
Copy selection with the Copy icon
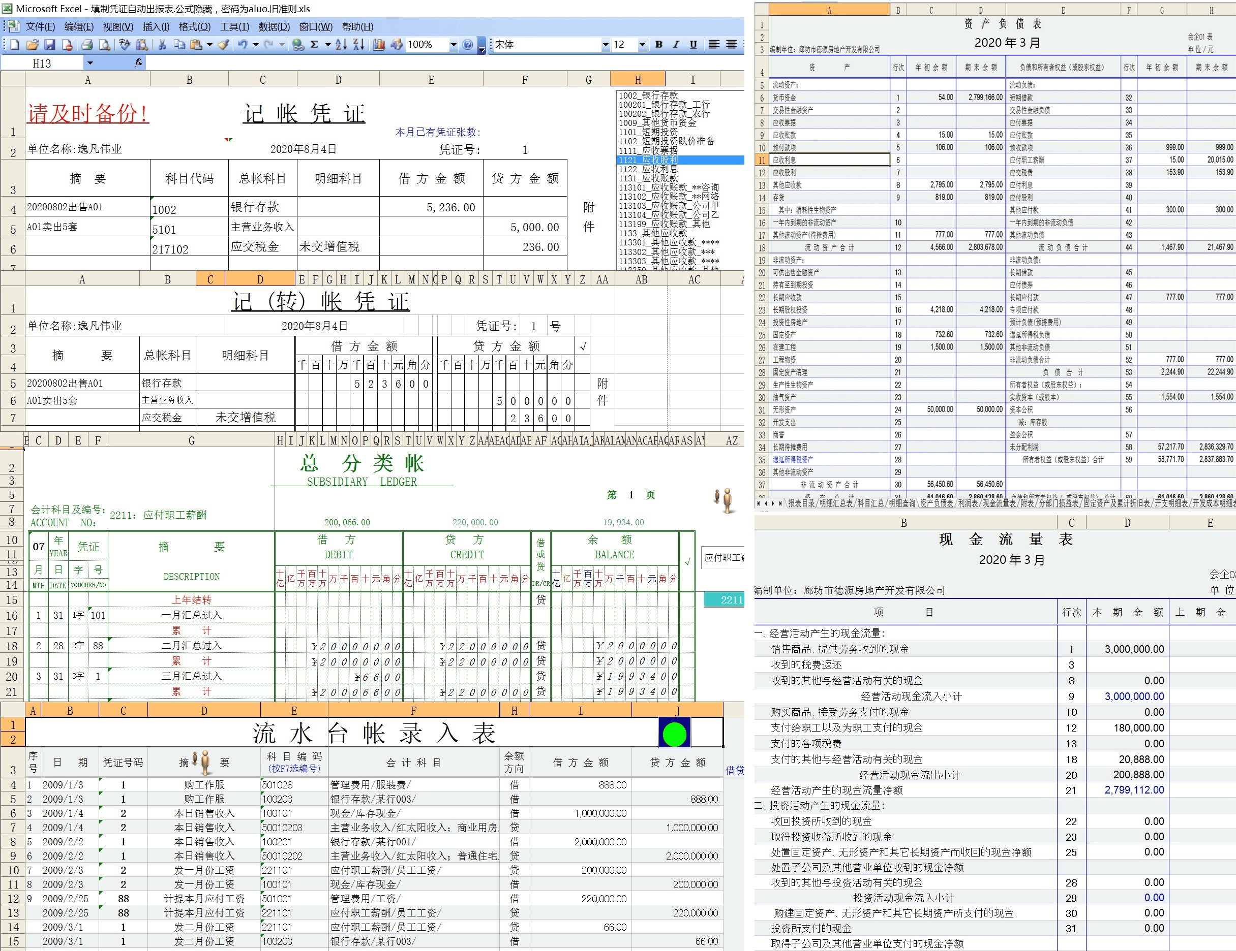[x=179, y=45]
